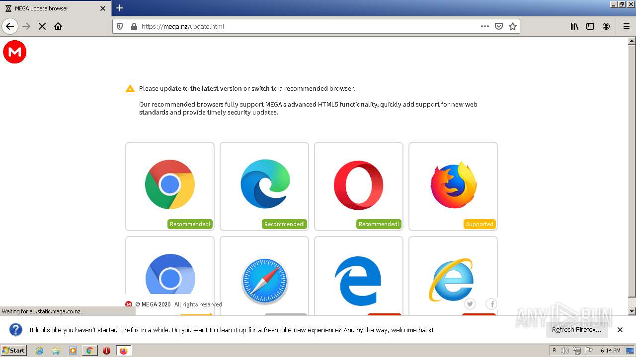636x357 pixels.
Task: Stop the page from loading
Action: 42,26
